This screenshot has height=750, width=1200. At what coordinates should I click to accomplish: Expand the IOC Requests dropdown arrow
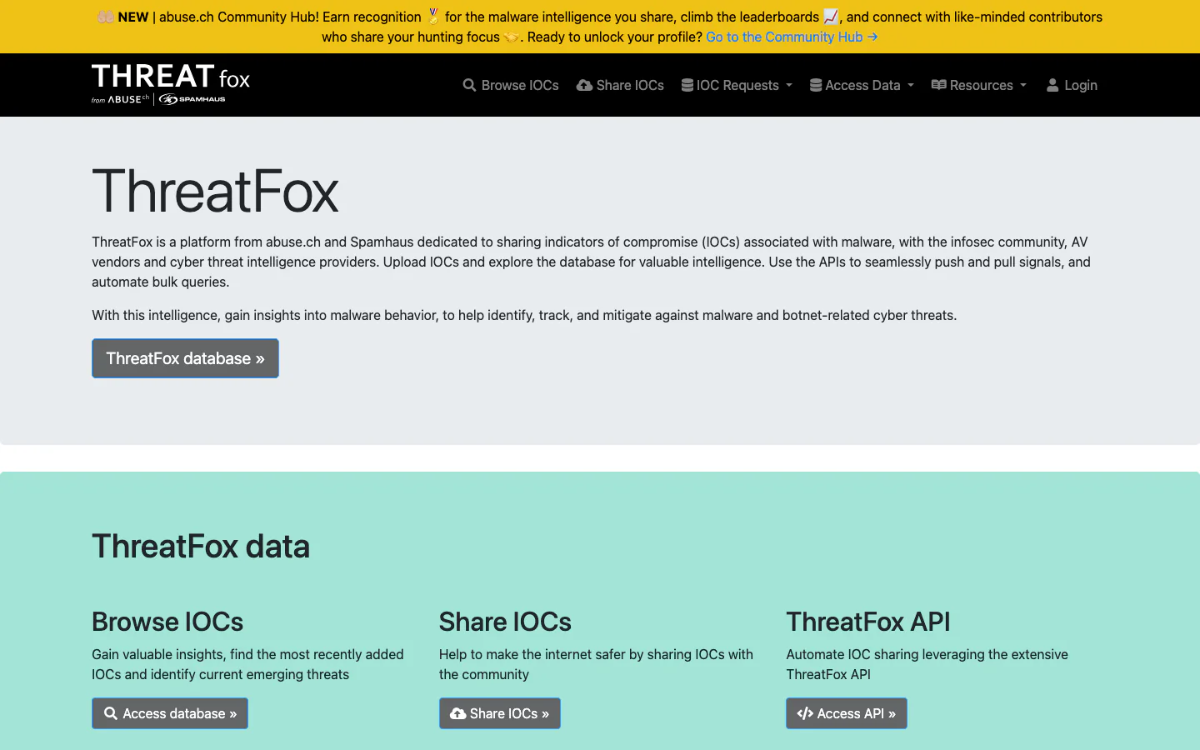click(x=789, y=85)
